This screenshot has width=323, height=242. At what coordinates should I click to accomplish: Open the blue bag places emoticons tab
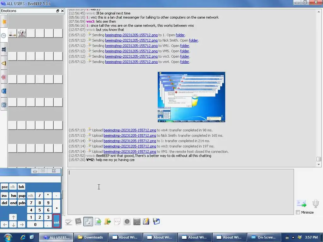pyautogui.click(x=4, y=91)
